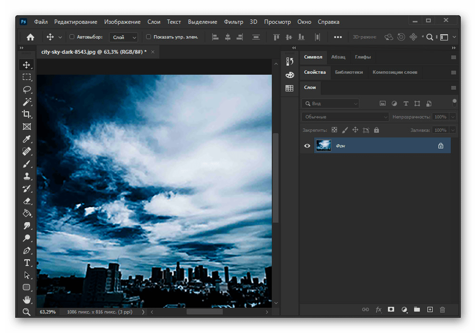This screenshot has height=333, width=476.
Task: Click the Фон layer thumbnail
Action: point(323,146)
